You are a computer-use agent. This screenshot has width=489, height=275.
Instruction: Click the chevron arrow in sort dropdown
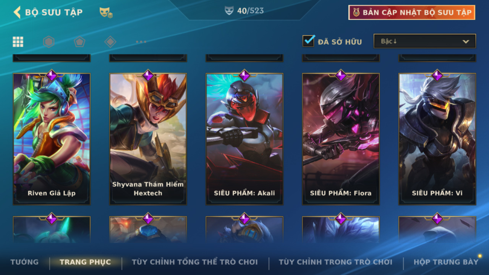(466, 42)
